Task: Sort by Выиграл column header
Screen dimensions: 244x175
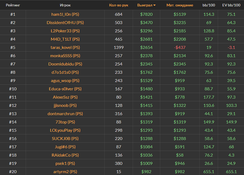Action: coord(145,5)
